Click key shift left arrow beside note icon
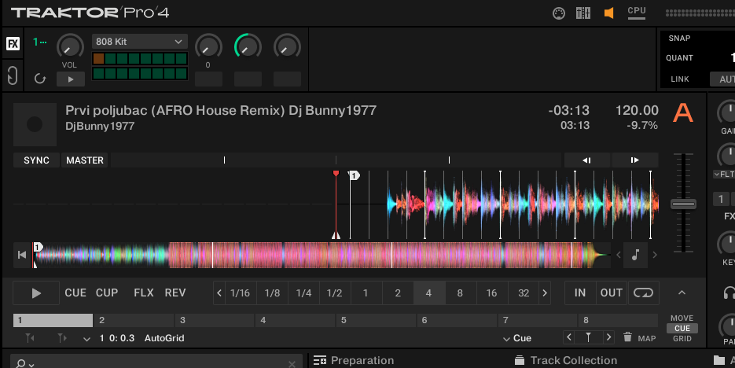This screenshot has width=735, height=368. coord(619,255)
